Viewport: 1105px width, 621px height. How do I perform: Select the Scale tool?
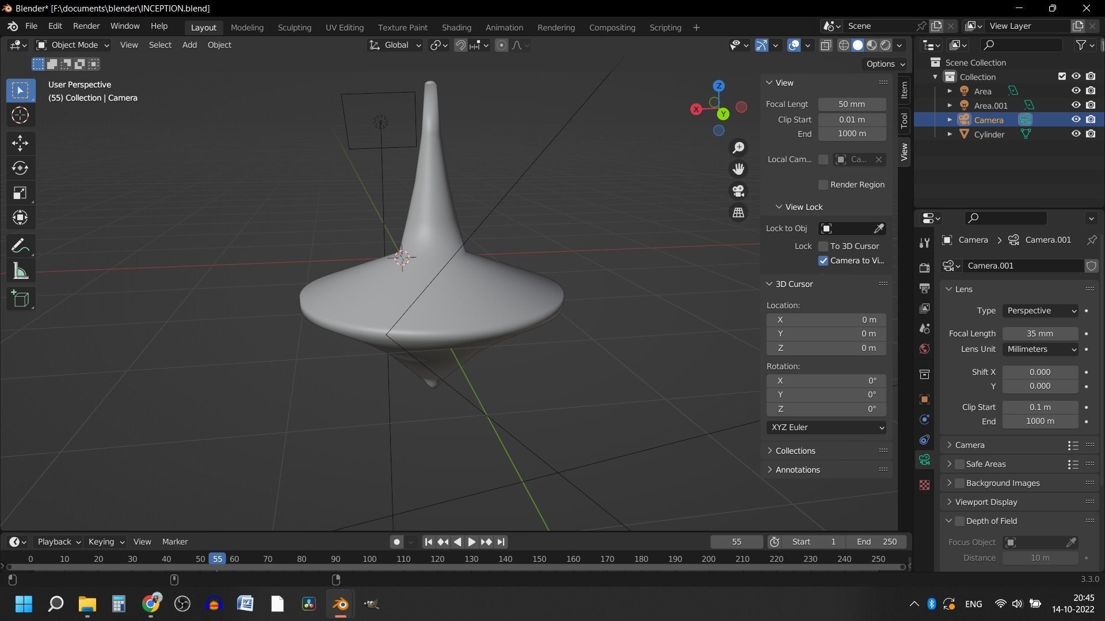tap(20, 193)
